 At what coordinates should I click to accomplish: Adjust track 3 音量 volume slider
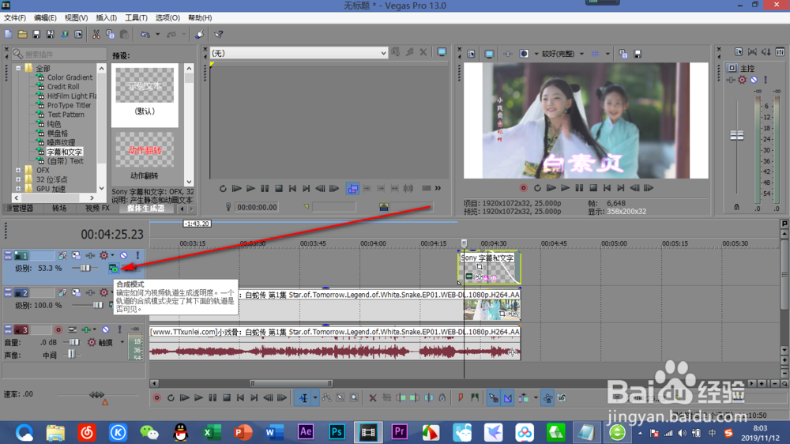click(73, 342)
